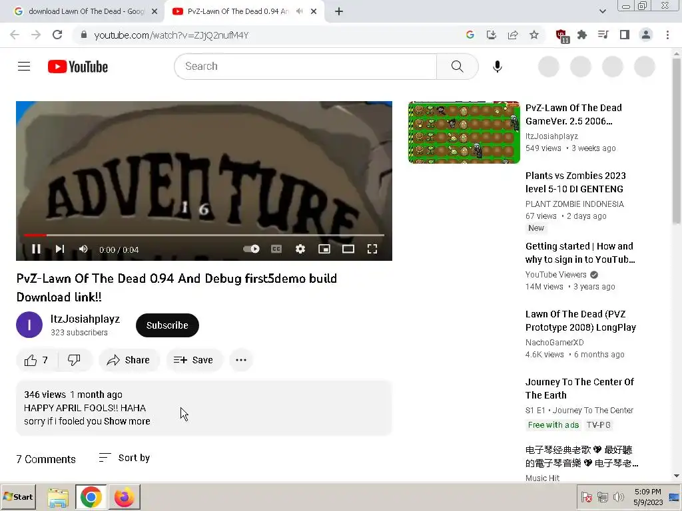Screen dimensions: 682x511
Task: Open Google icon in address bar
Action: pos(470,35)
